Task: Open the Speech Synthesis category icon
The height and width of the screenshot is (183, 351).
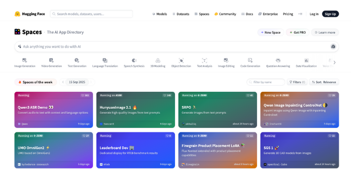Action: (134, 60)
